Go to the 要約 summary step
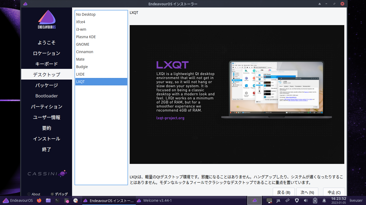Image resolution: width=366 pixels, height=205 pixels. point(47,128)
